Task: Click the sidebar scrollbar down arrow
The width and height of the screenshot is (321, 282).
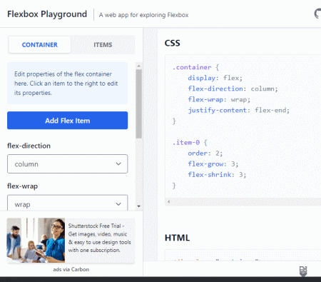Action: [138, 206]
